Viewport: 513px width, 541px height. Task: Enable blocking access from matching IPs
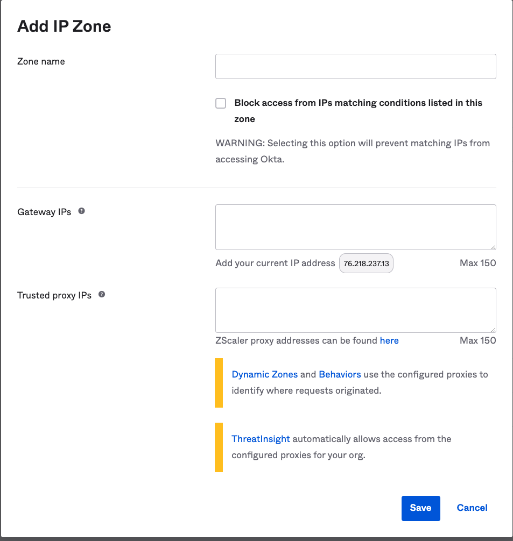[221, 103]
